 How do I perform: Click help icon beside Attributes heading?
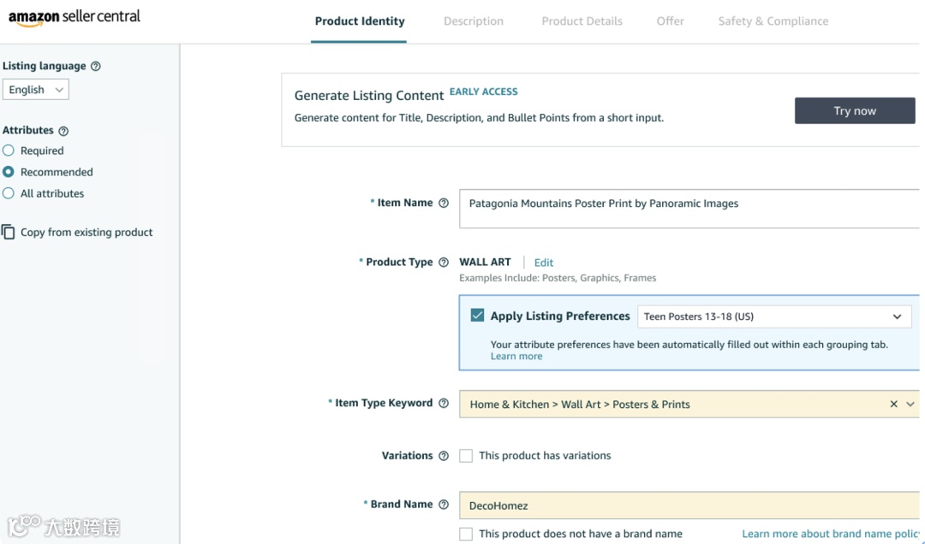63,131
